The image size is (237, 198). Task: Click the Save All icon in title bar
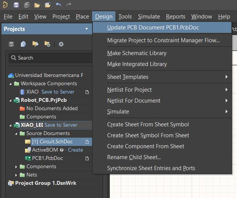coord(26,5)
